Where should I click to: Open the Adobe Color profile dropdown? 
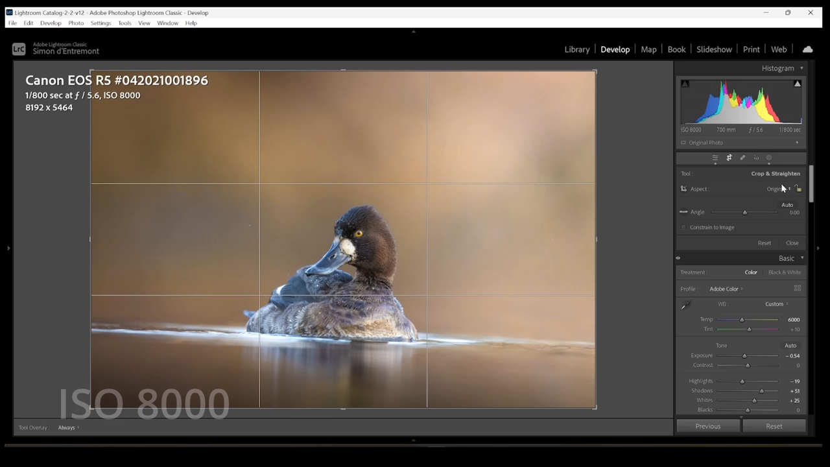click(726, 289)
